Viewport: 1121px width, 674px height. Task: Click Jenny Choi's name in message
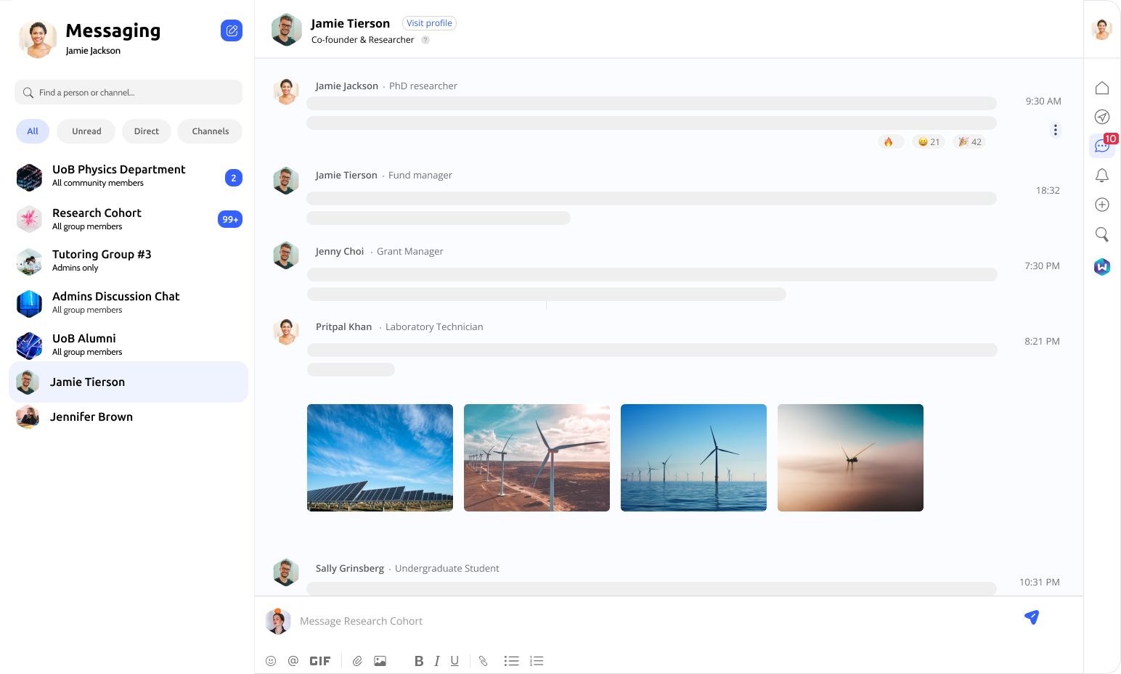tap(340, 251)
